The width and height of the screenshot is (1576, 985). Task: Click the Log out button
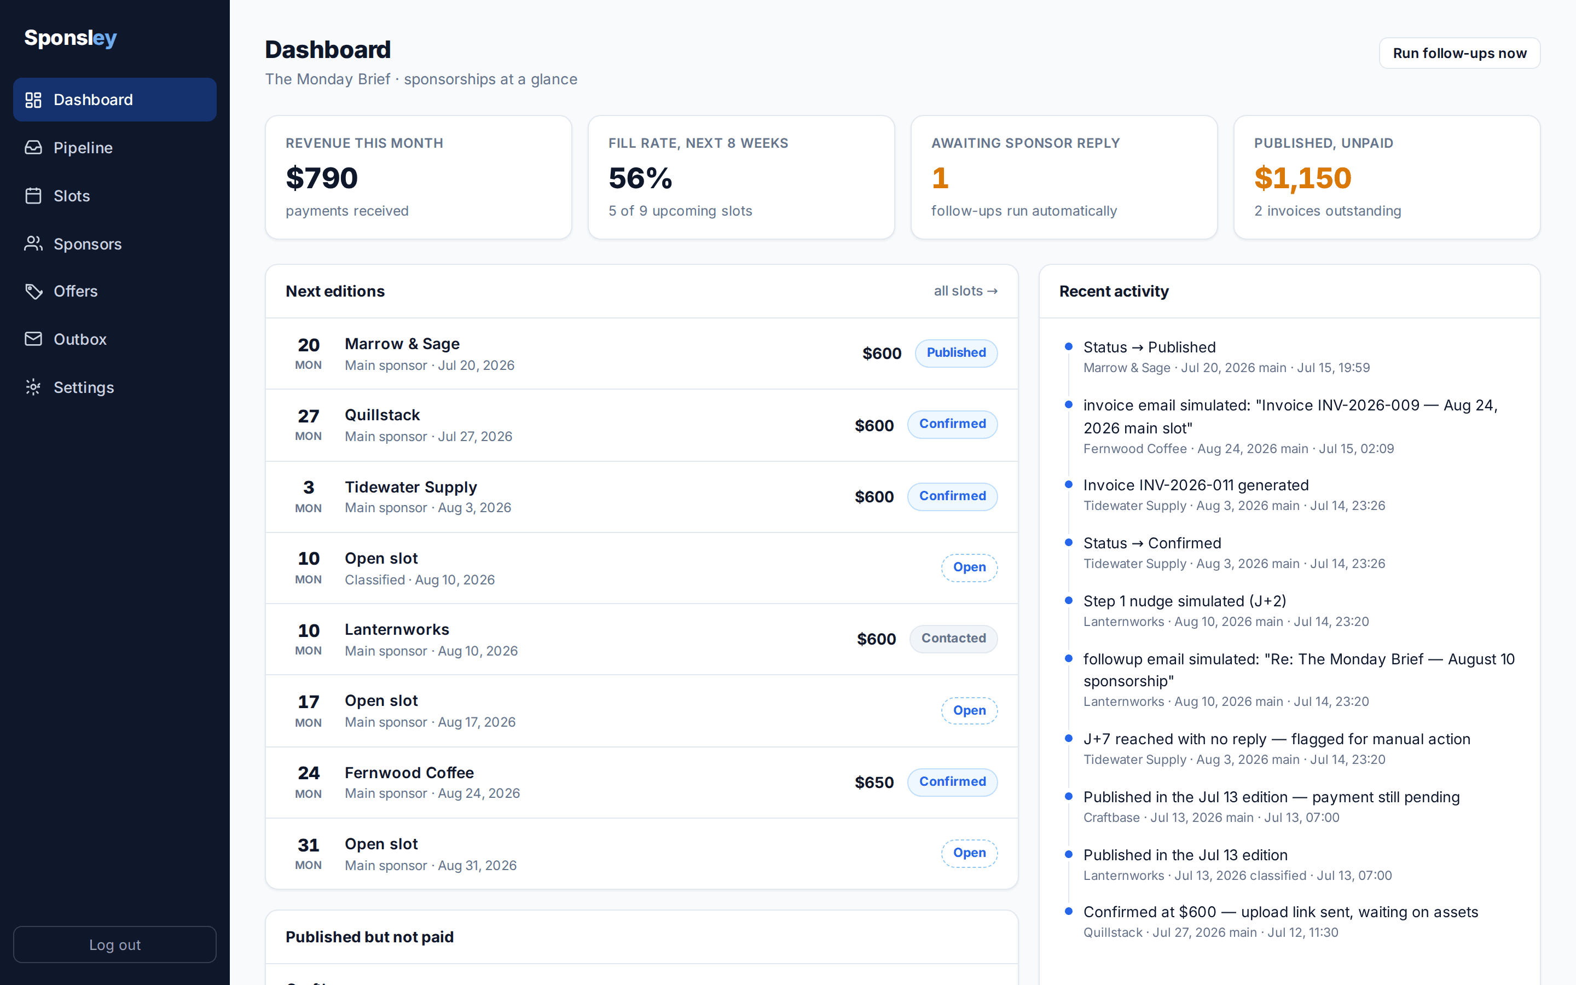(114, 945)
